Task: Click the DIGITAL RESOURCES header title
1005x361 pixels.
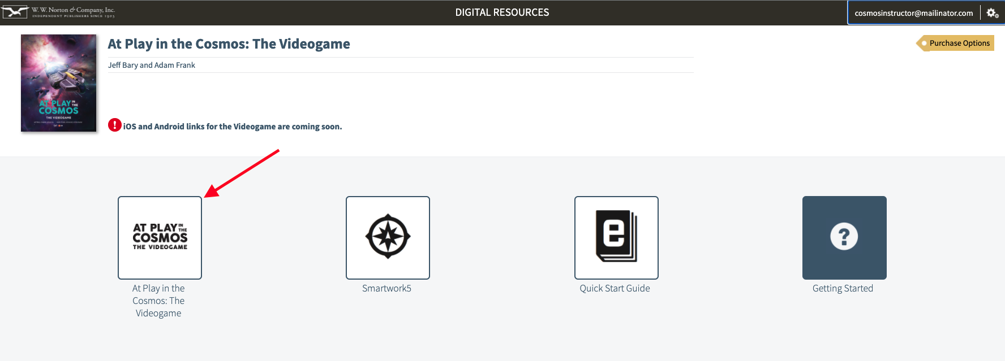Action: 502,12
